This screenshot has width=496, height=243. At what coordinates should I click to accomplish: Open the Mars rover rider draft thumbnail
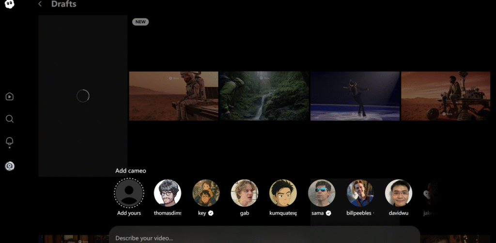coord(446,96)
